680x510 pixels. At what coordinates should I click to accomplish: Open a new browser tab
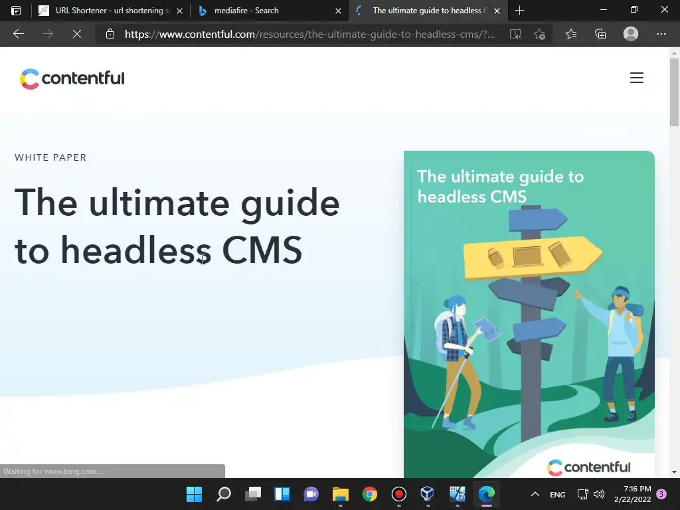click(x=519, y=11)
